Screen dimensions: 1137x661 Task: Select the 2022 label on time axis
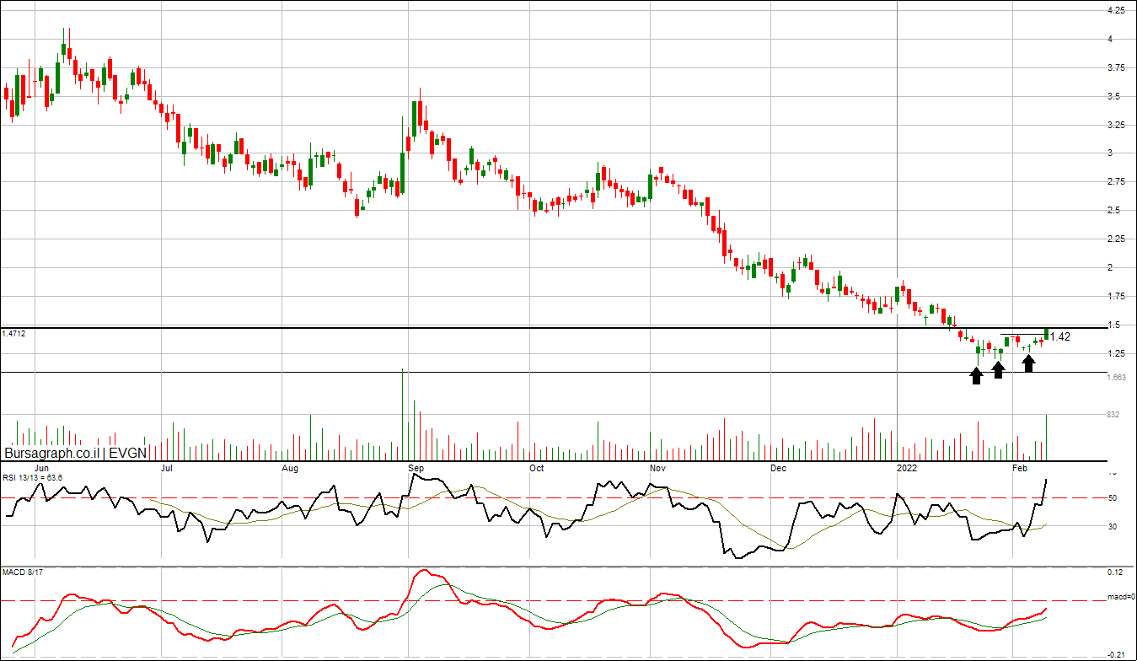(907, 468)
